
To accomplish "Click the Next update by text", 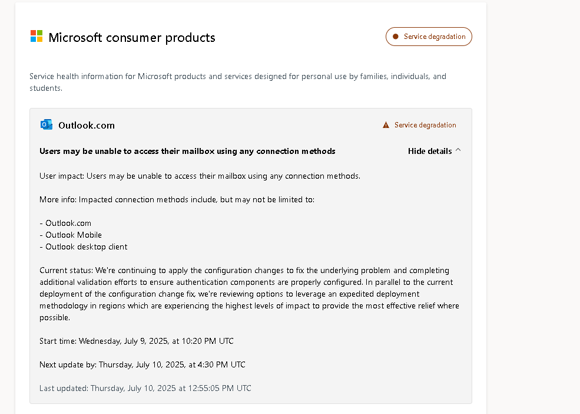I will click(142, 364).
